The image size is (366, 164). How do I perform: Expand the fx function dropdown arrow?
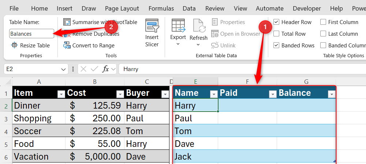click(113, 69)
